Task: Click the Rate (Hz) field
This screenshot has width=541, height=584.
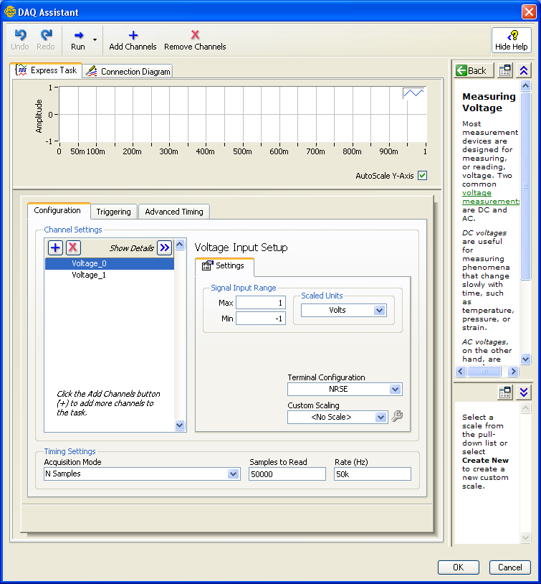Action: [x=373, y=474]
